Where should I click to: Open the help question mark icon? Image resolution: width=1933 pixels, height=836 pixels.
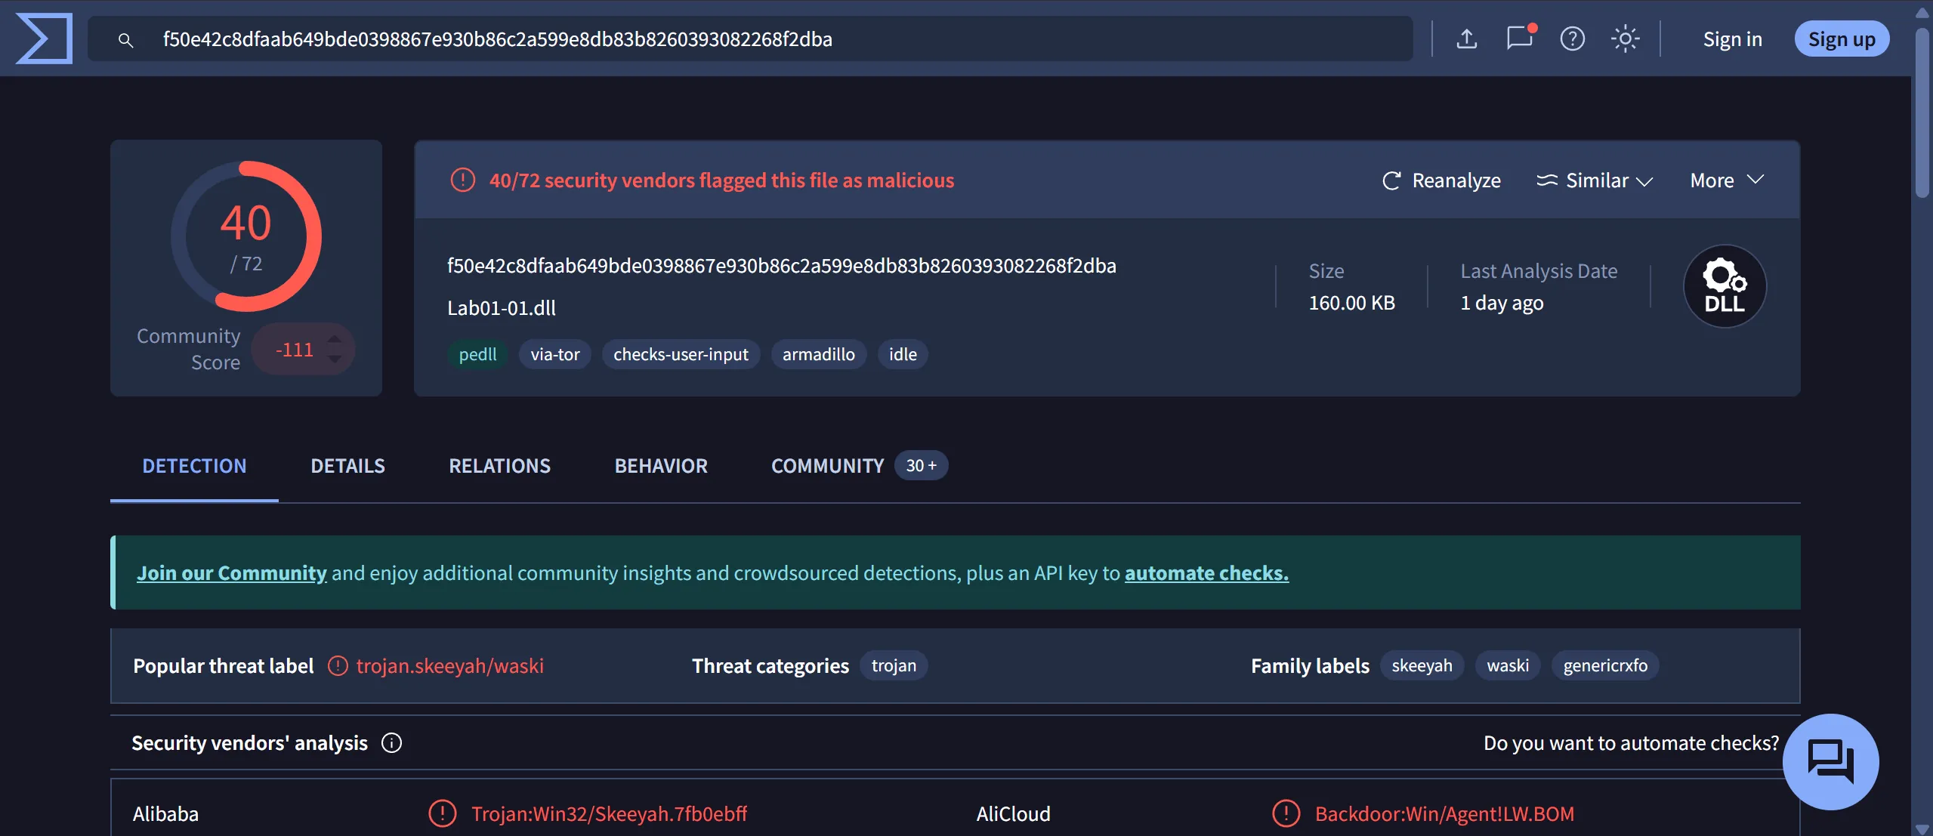click(x=1572, y=39)
